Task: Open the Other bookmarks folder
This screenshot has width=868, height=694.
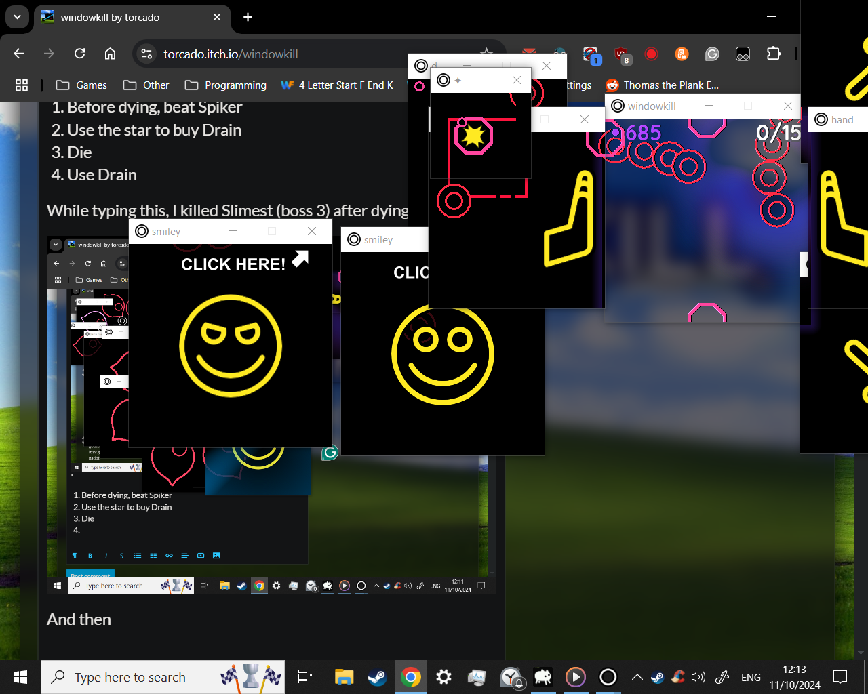Action: point(146,85)
